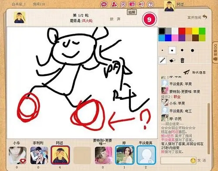This screenshot has height=171, width=218.
Task: Pick the dark blue color swatch
Action: (x=168, y=38)
